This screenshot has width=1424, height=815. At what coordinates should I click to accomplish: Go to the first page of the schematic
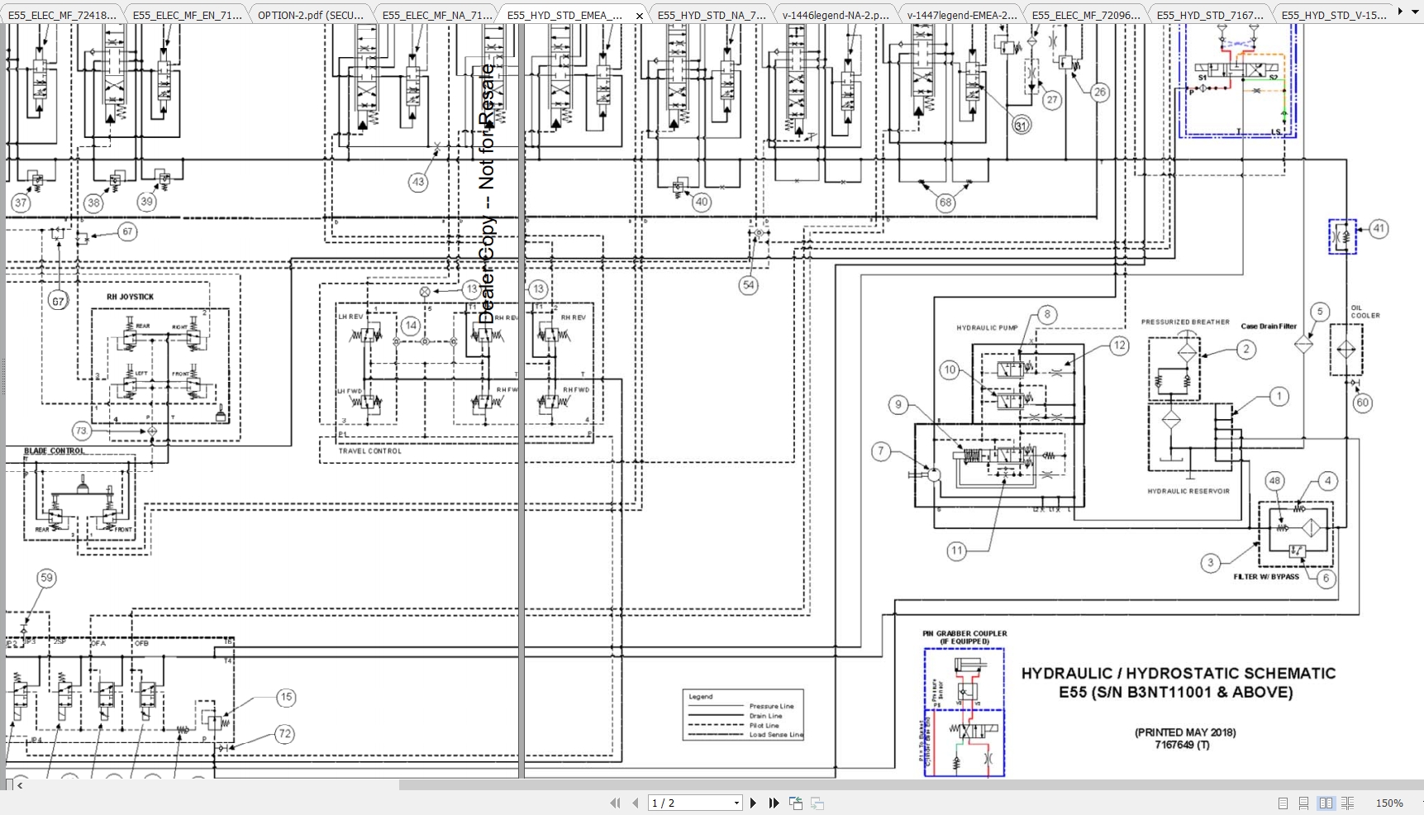[x=615, y=803]
